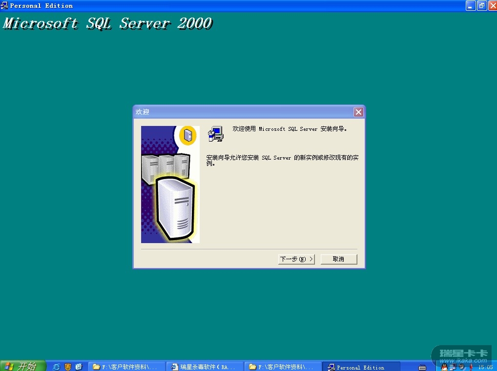Restore down the Personal Edition window

click(x=481, y=5)
